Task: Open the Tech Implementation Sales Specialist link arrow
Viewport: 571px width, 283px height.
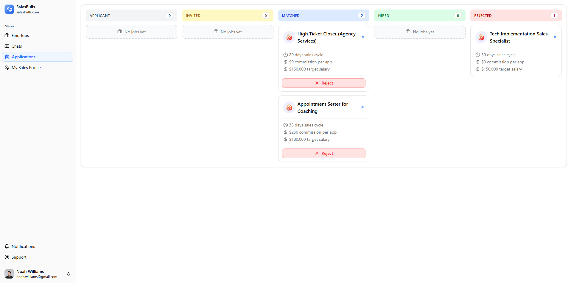Action: (555, 37)
